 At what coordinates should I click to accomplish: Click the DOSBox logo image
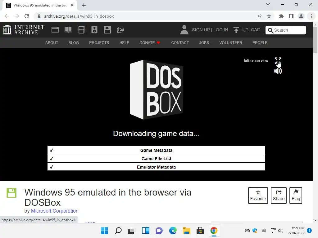[x=157, y=90]
